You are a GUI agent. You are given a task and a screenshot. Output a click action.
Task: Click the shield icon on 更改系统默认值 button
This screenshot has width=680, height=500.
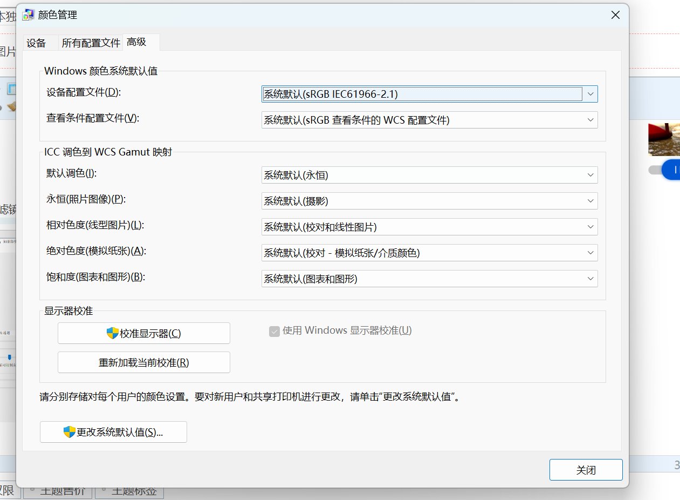click(x=70, y=432)
